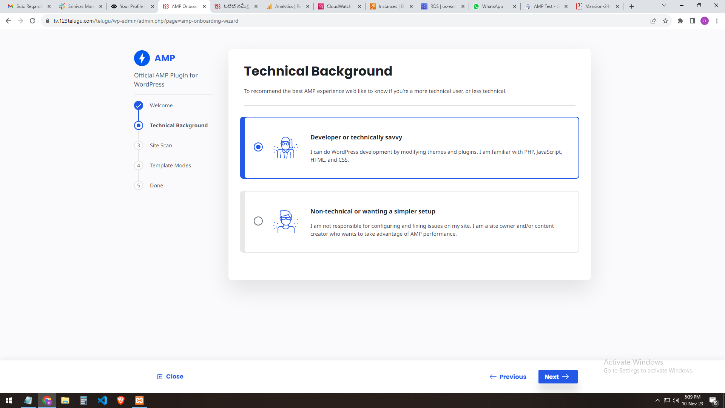Image resolution: width=725 pixels, height=408 pixels.
Task: Open Visual Studio Code from the taskbar
Action: click(x=102, y=400)
